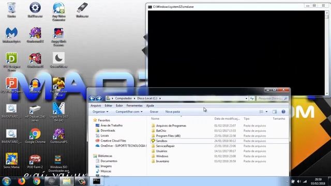Click the volume speaker tray icon
The height and width of the screenshot is (186, 331).
pos(299,181)
